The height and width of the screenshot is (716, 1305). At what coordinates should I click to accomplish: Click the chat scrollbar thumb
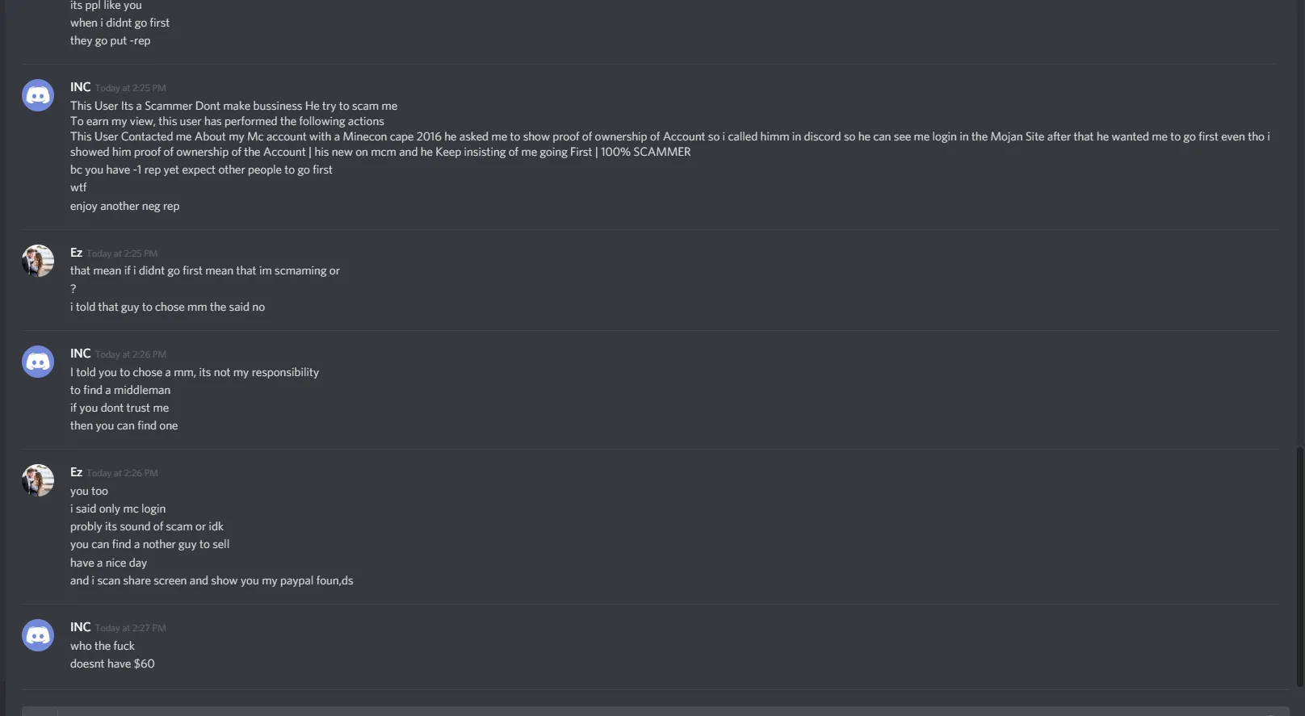(x=1299, y=565)
